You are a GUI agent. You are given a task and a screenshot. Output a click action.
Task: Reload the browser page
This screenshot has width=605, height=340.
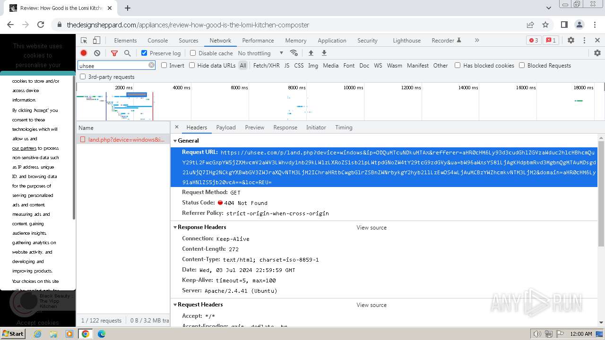pyautogui.click(x=41, y=25)
